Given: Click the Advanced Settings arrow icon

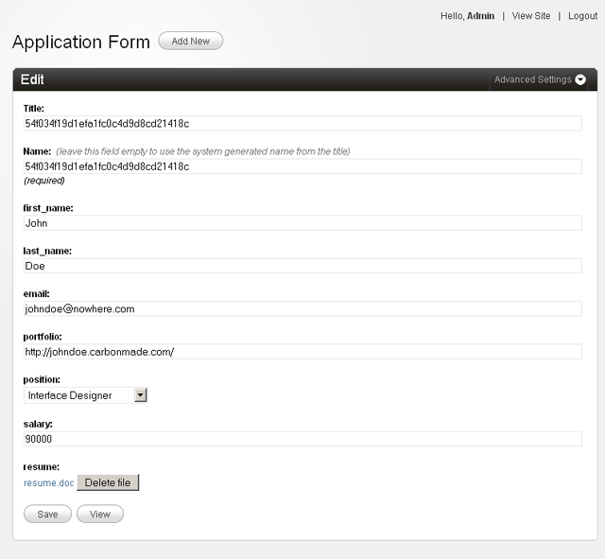Looking at the screenshot, I should point(580,80).
